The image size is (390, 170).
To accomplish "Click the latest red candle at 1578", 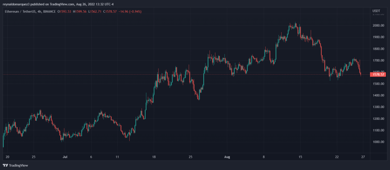I will tap(361, 74).
